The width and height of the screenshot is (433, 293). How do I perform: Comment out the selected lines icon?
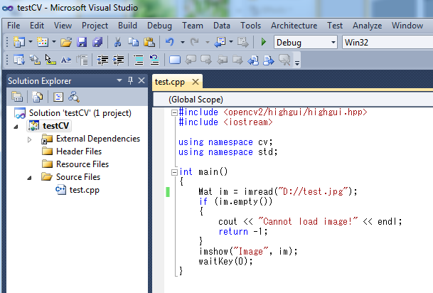[139, 60]
